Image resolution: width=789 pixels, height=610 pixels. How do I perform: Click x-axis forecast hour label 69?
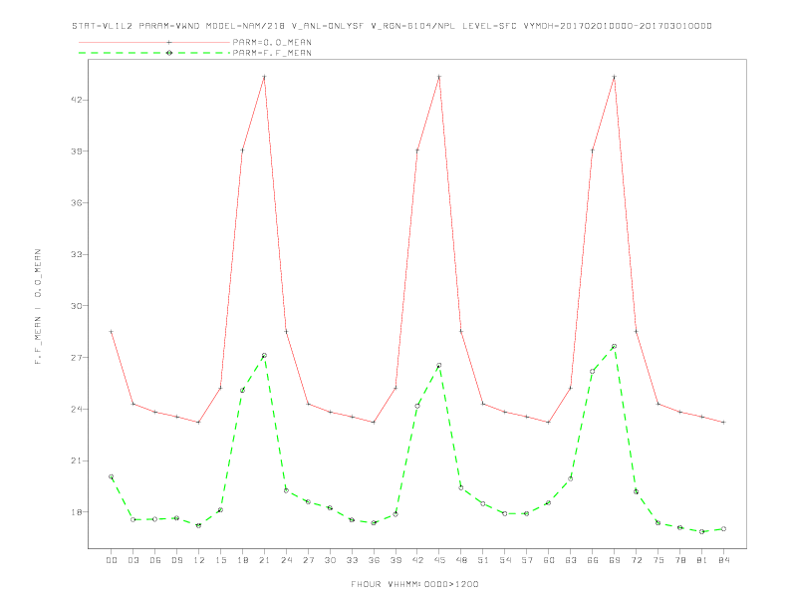click(x=615, y=560)
